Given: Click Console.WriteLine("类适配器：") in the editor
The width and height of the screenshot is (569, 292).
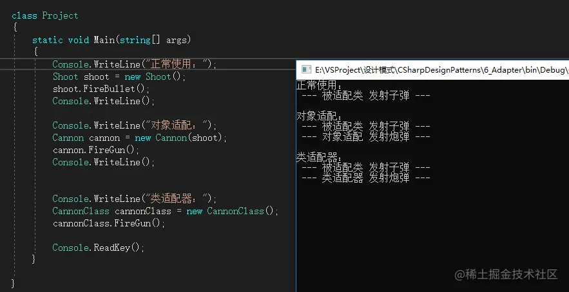Looking at the screenshot, I should point(134,199).
